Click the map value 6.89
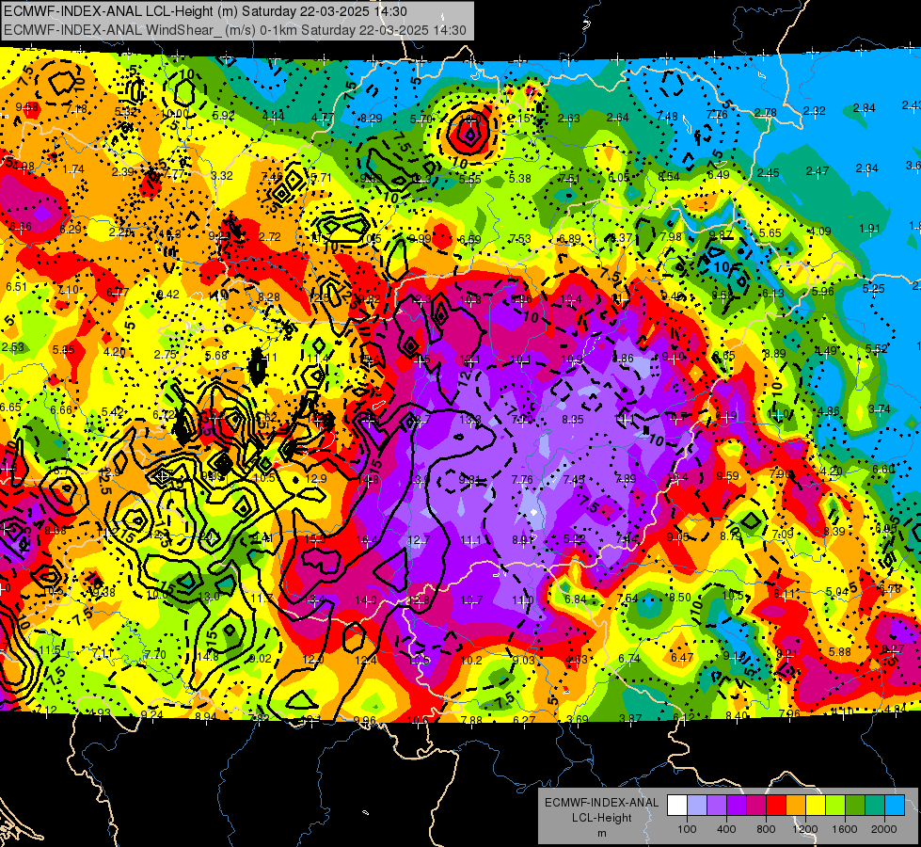 point(570,239)
